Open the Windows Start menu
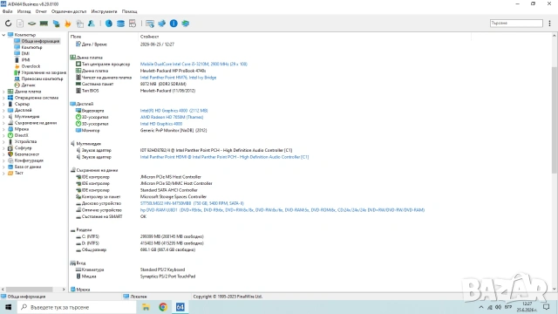This screenshot has height=314, width=558. coord(8,307)
